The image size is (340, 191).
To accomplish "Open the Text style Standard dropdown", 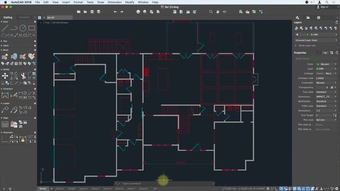I will click(x=326, y=92).
